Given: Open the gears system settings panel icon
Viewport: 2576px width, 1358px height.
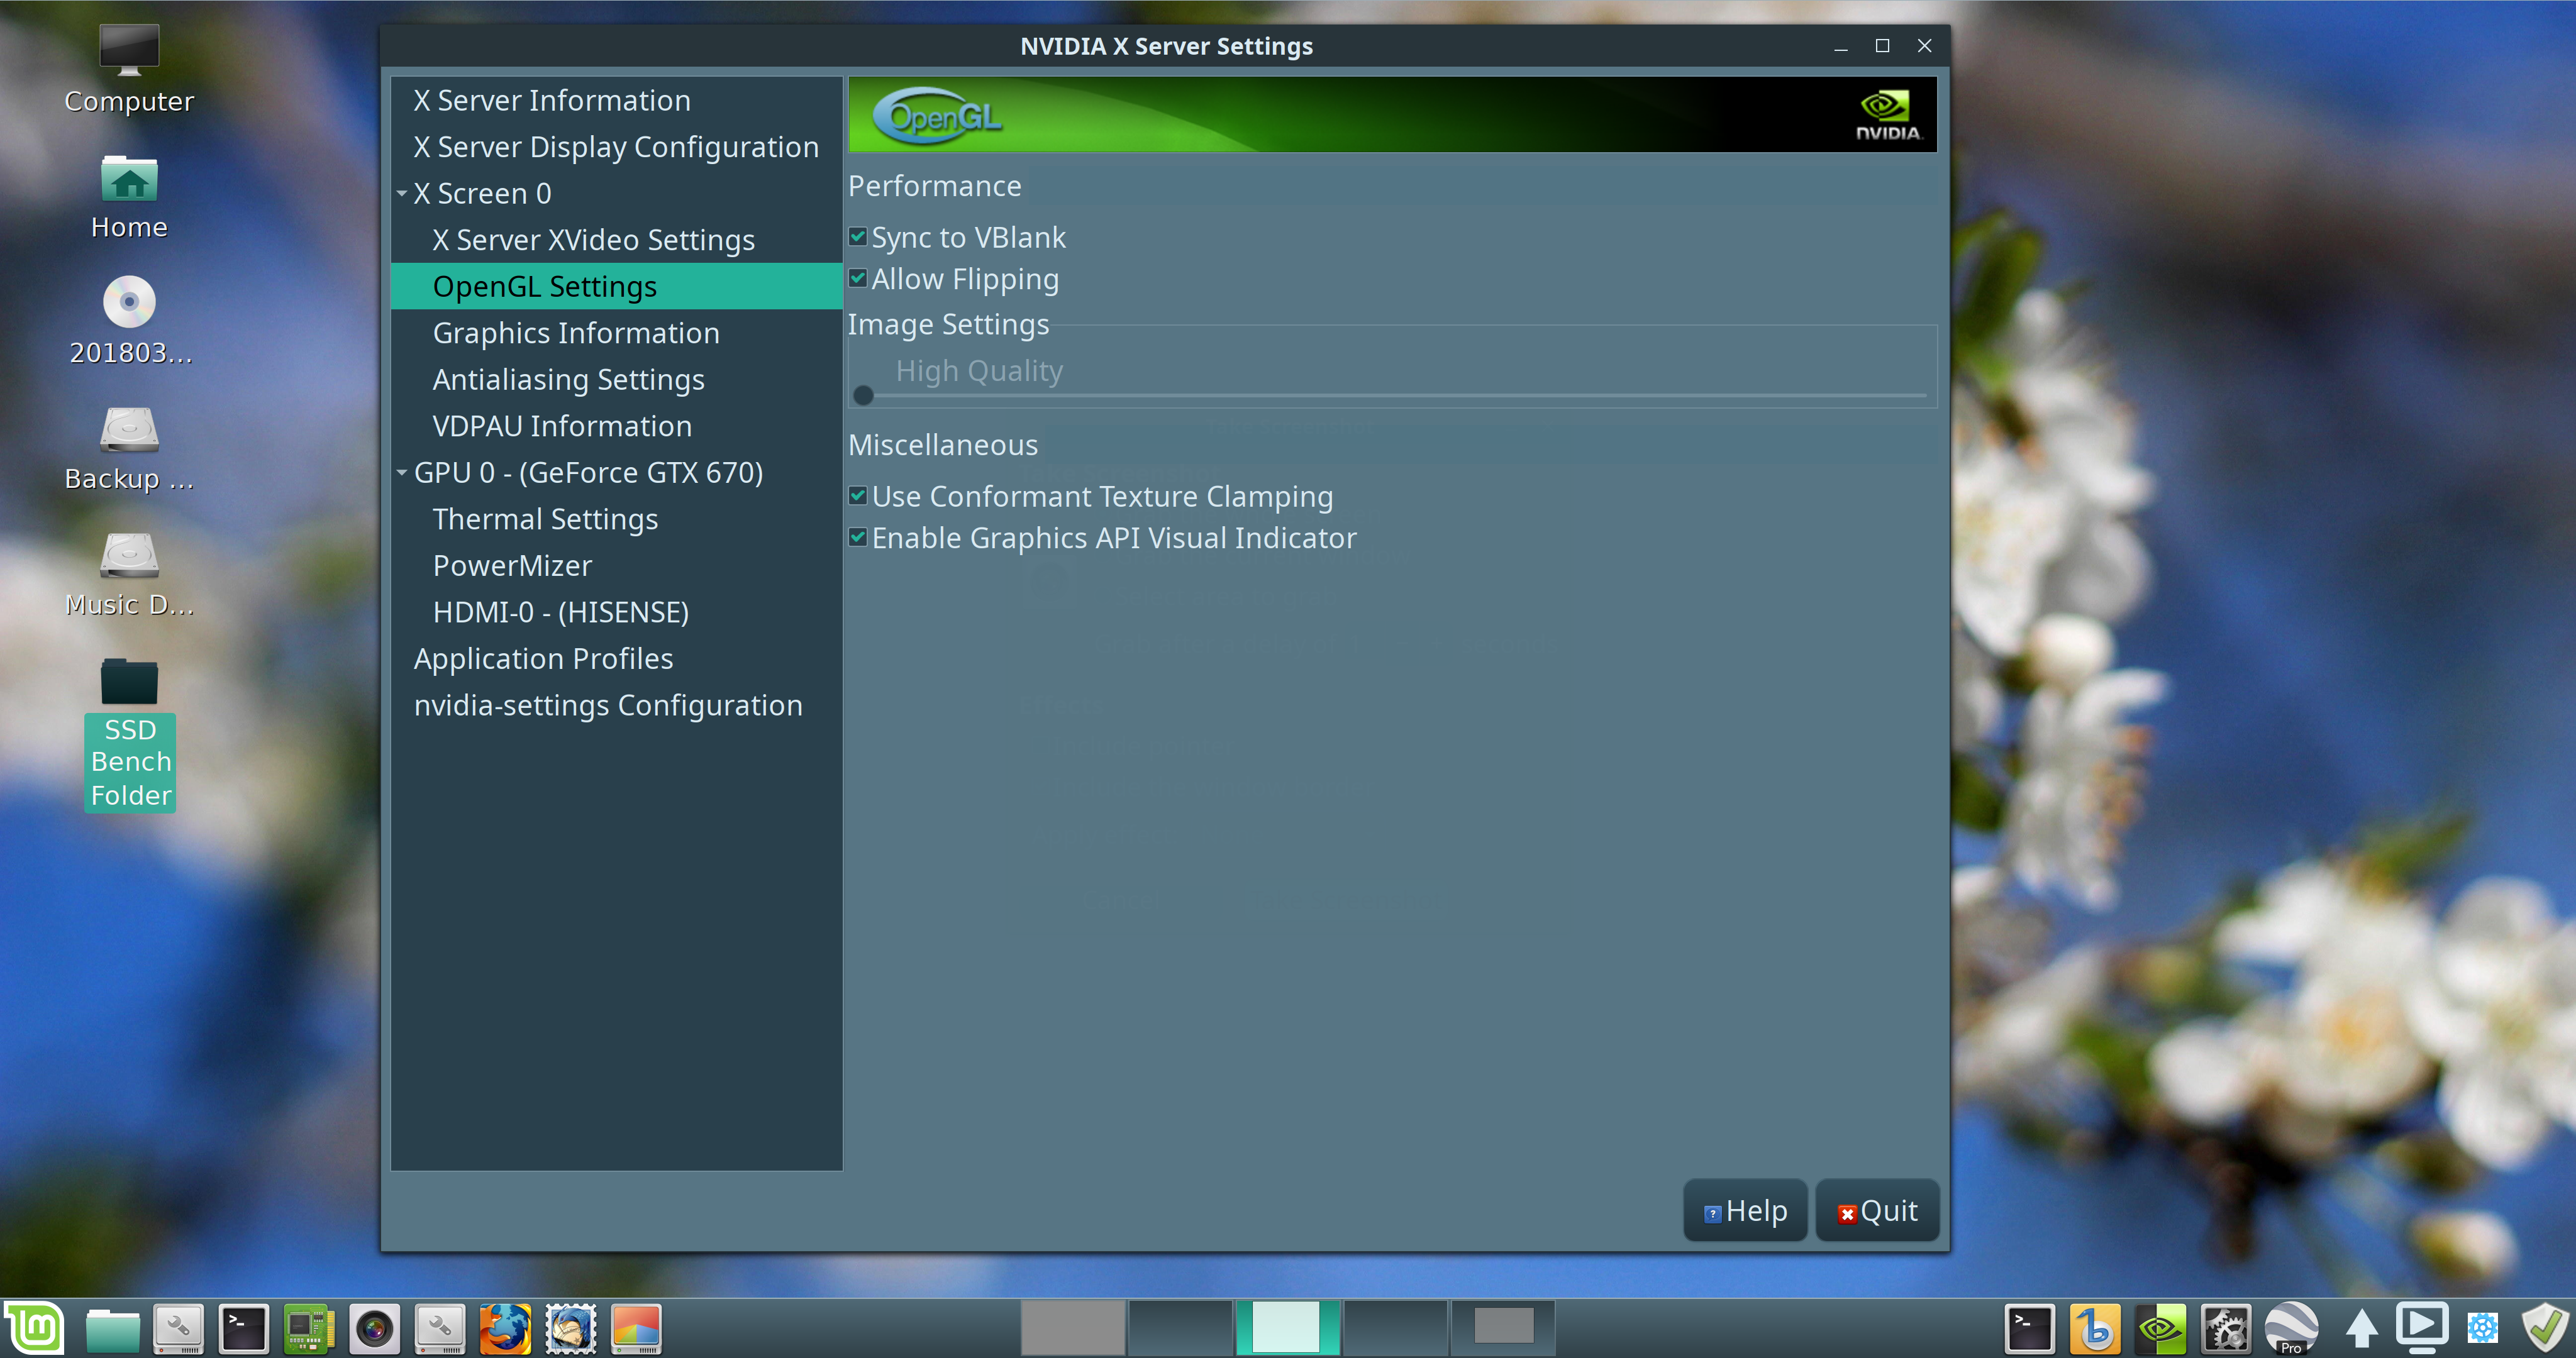Looking at the screenshot, I should 2226,1329.
